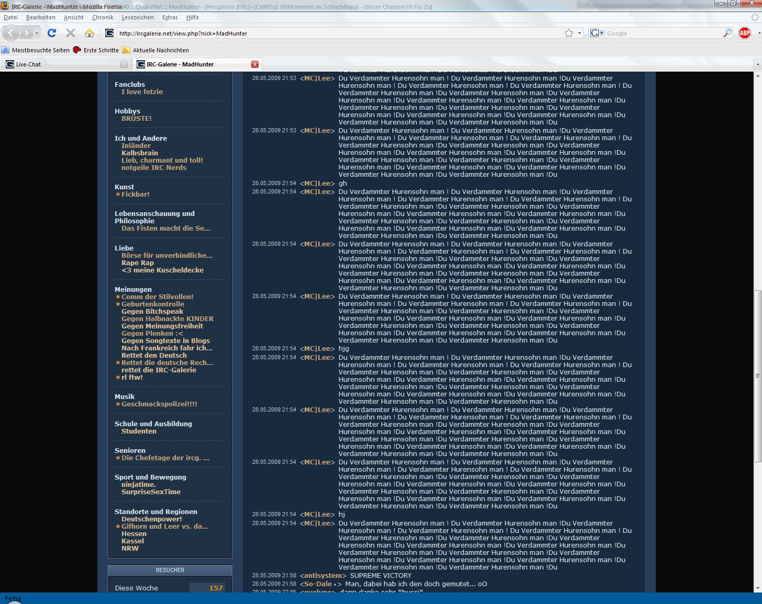Click the browser back arrow button
The height and width of the screenshot is (604, 762).
[x=12, y=33]
